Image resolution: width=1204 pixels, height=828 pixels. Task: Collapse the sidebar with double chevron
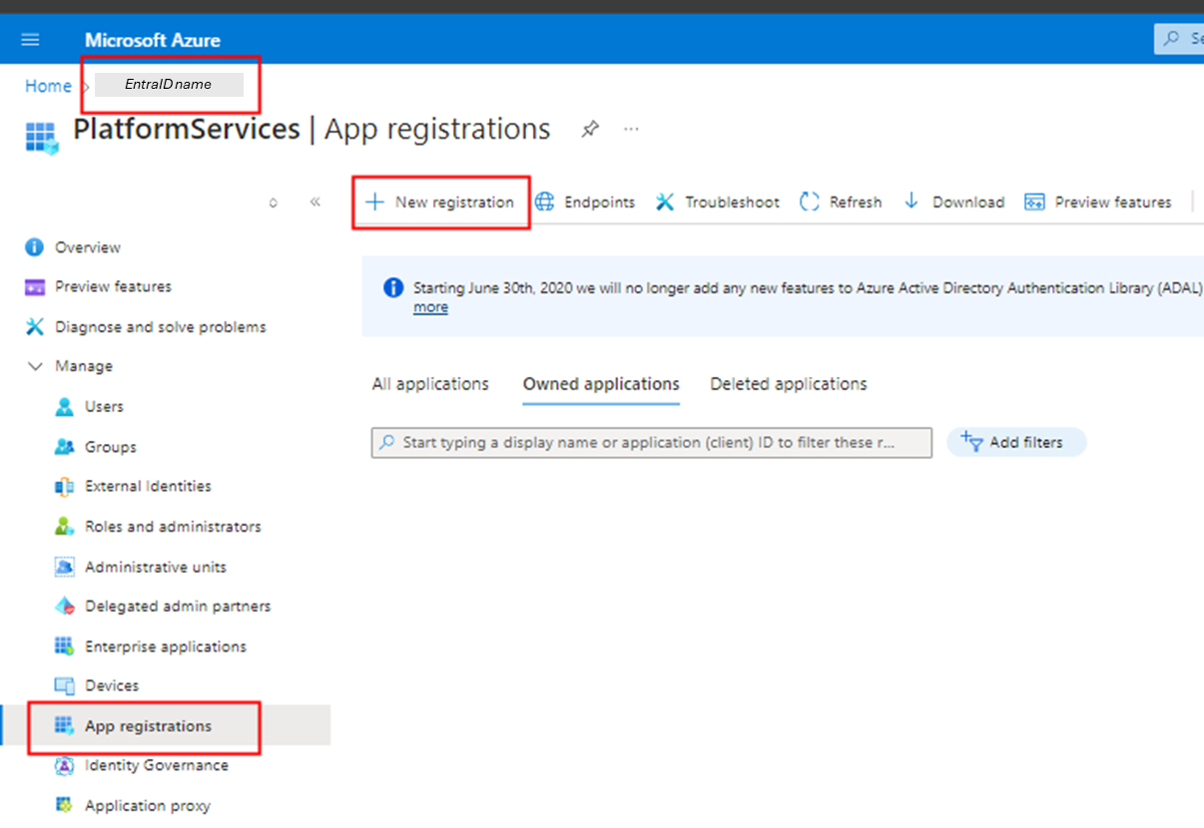[x=315, y=202]
